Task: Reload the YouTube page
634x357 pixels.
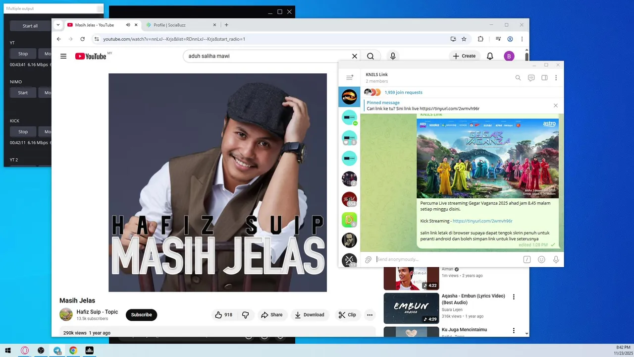Action: coord(82,39)
